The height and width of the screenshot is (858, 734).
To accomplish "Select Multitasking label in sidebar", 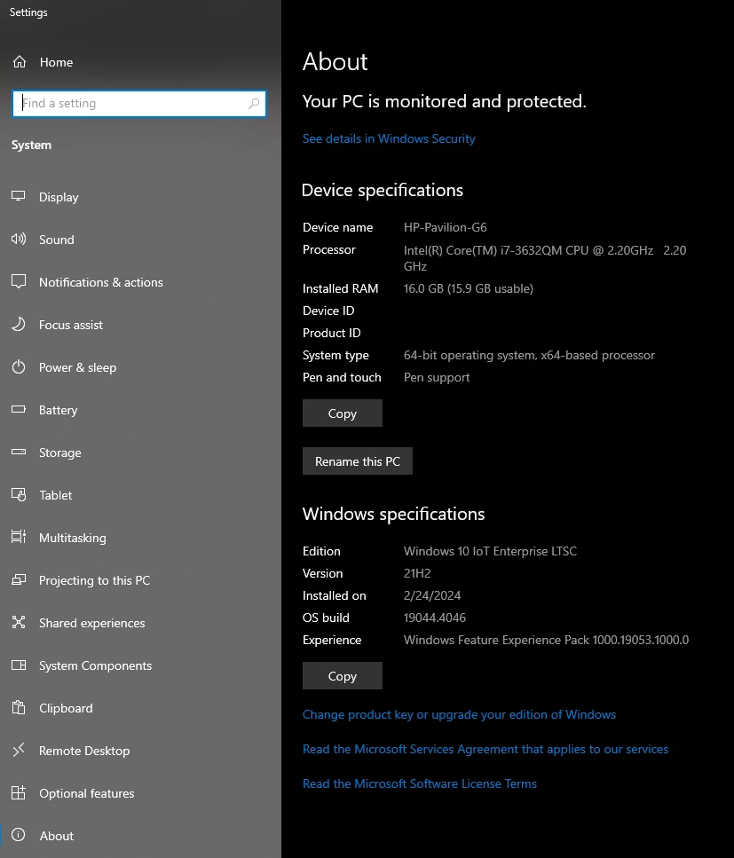I will click(x=72, y=538).
